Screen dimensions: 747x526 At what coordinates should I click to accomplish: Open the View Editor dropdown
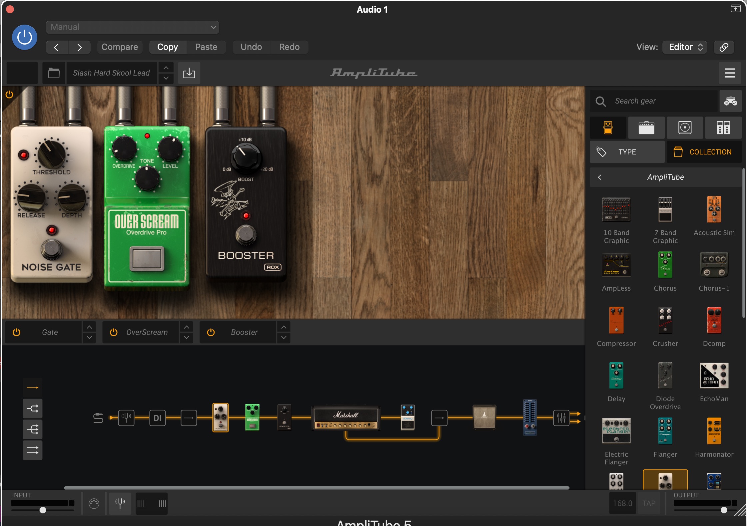(x=685, y=47)
